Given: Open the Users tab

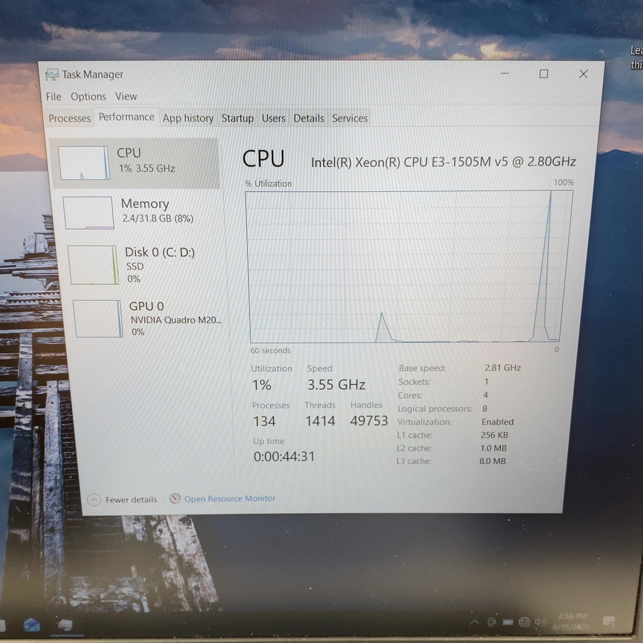Looking at the screenshot, I should pyautogui.click(x=273, y=118).
